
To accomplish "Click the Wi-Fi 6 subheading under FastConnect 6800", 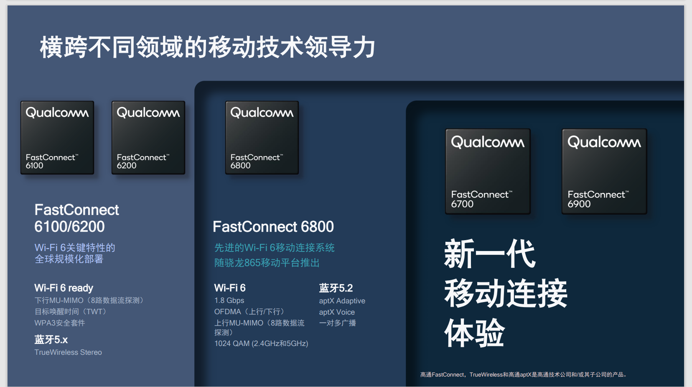I will 230,288.
